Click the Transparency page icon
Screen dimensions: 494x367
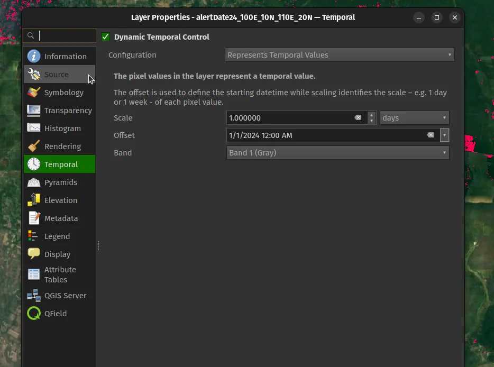tap(34, 111)
